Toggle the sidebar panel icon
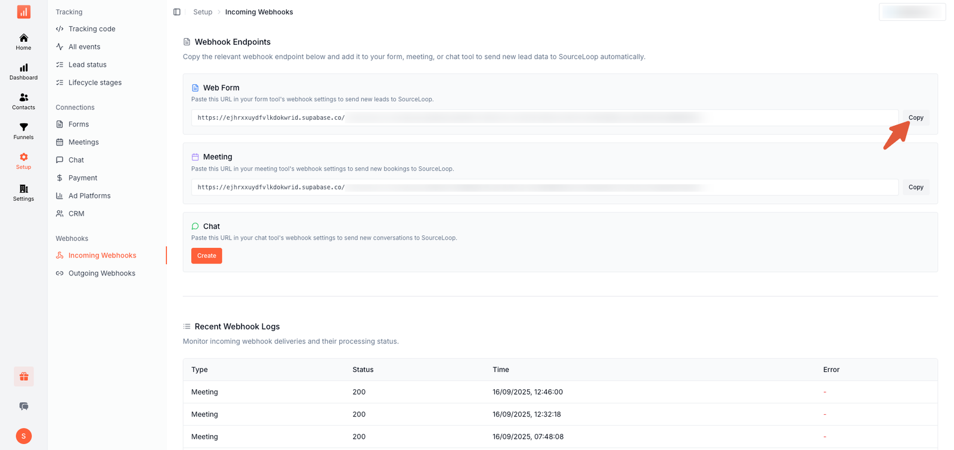The width and height of the screenshot is (954, 450). [177, 12]
